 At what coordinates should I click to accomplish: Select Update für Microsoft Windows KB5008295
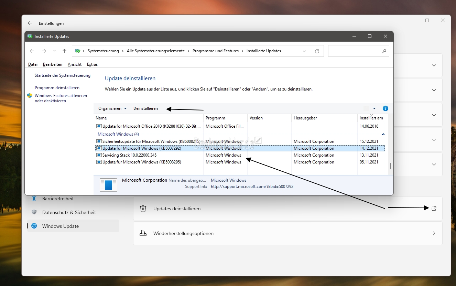(240, 162)
